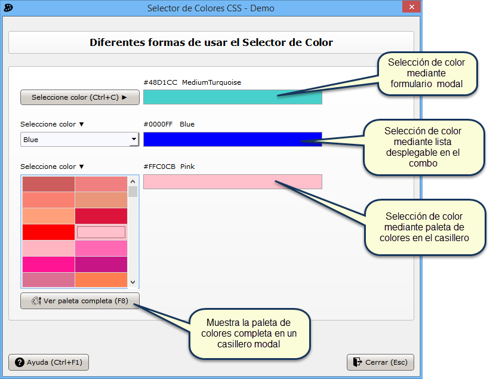
Task: Pick the pure red swatch in the palette
Action: (x=48, y=232)
